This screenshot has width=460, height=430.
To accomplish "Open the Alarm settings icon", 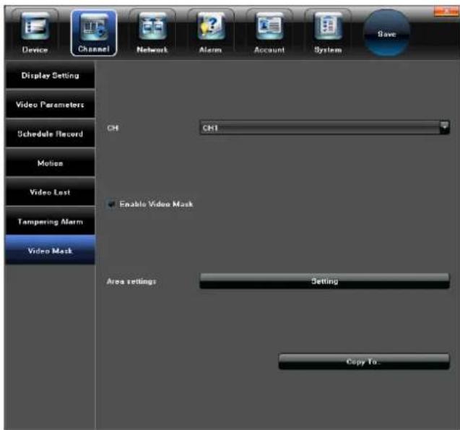I will click(211, 33).
